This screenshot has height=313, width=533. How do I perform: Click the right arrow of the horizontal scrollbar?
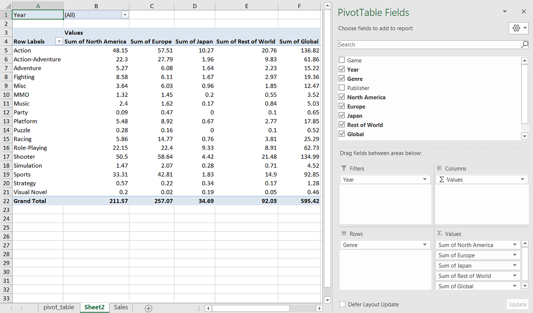(320, 308)
